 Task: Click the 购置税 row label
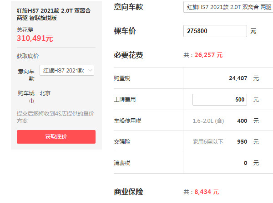[x=122, y=78]
